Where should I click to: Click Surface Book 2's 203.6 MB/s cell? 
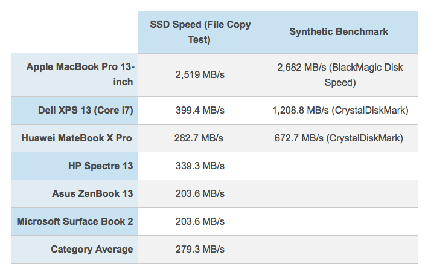[200, 221]
